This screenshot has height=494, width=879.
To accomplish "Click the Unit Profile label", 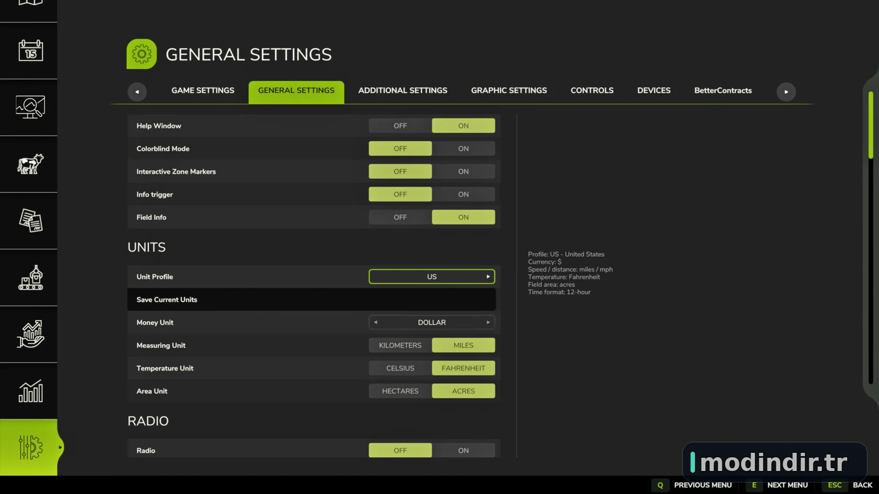I will tap(154, 277).
